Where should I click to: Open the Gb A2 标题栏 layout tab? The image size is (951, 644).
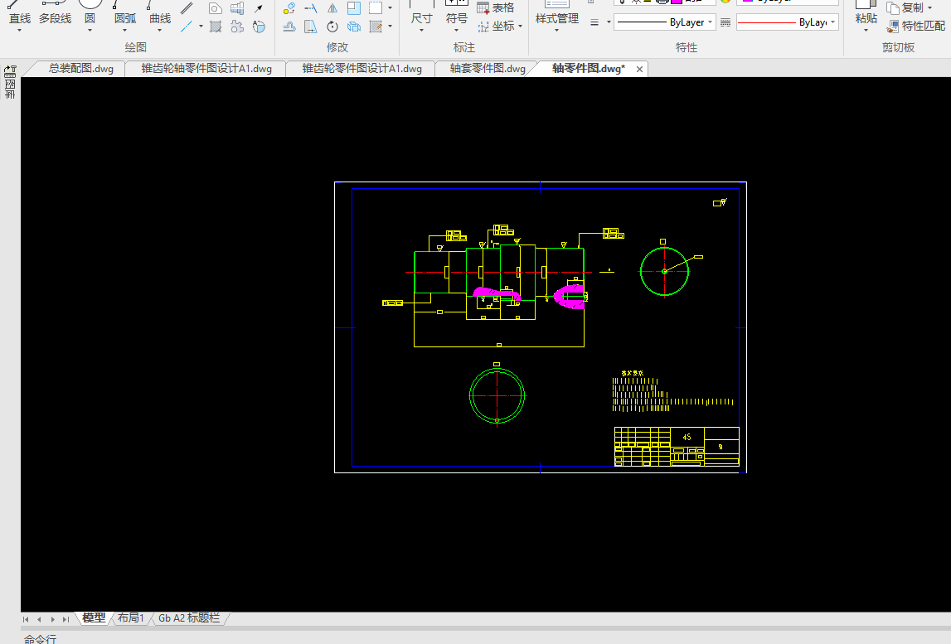(x=189, y=618)
